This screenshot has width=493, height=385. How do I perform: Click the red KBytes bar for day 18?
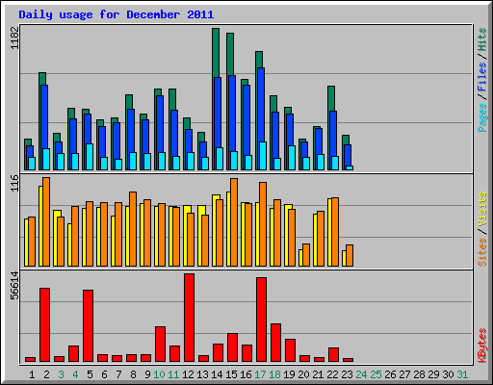tap(275, 343)
